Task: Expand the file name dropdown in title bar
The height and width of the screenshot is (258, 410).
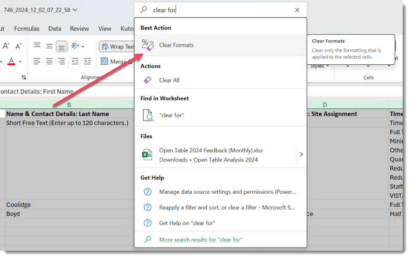Action: [75, 10]
